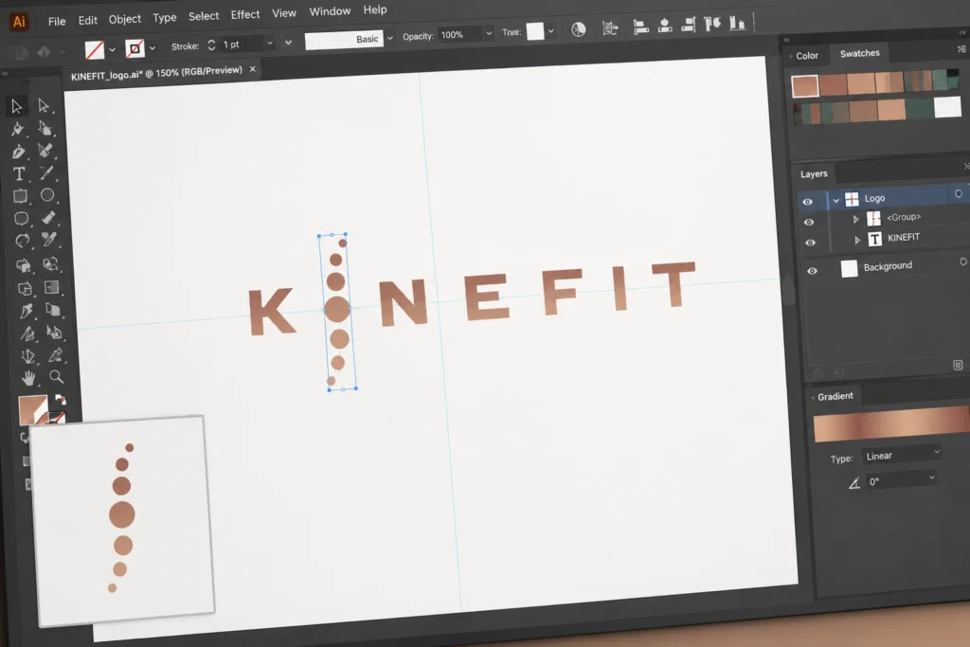
Task: Activate the Type tool
Action: click(x=19, y=173)
